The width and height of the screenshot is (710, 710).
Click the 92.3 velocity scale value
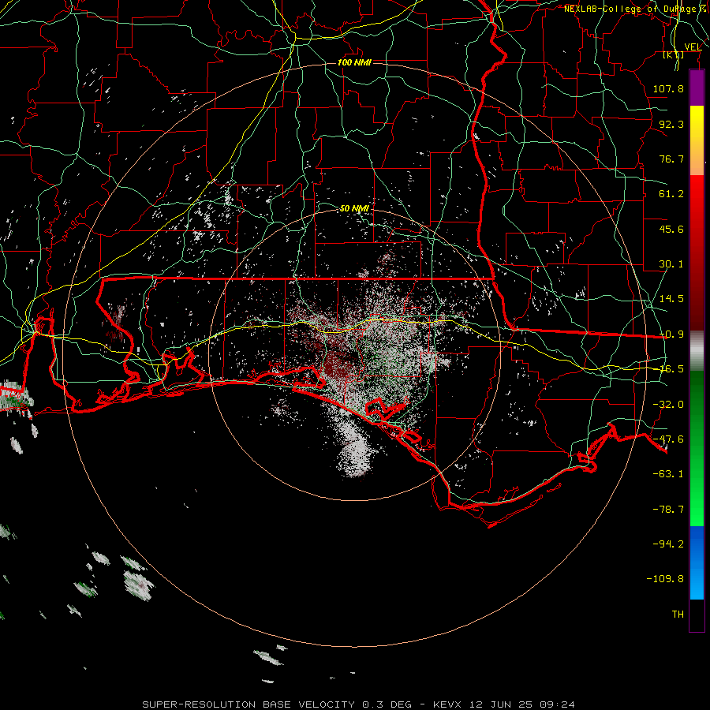(x=671, y=124)
